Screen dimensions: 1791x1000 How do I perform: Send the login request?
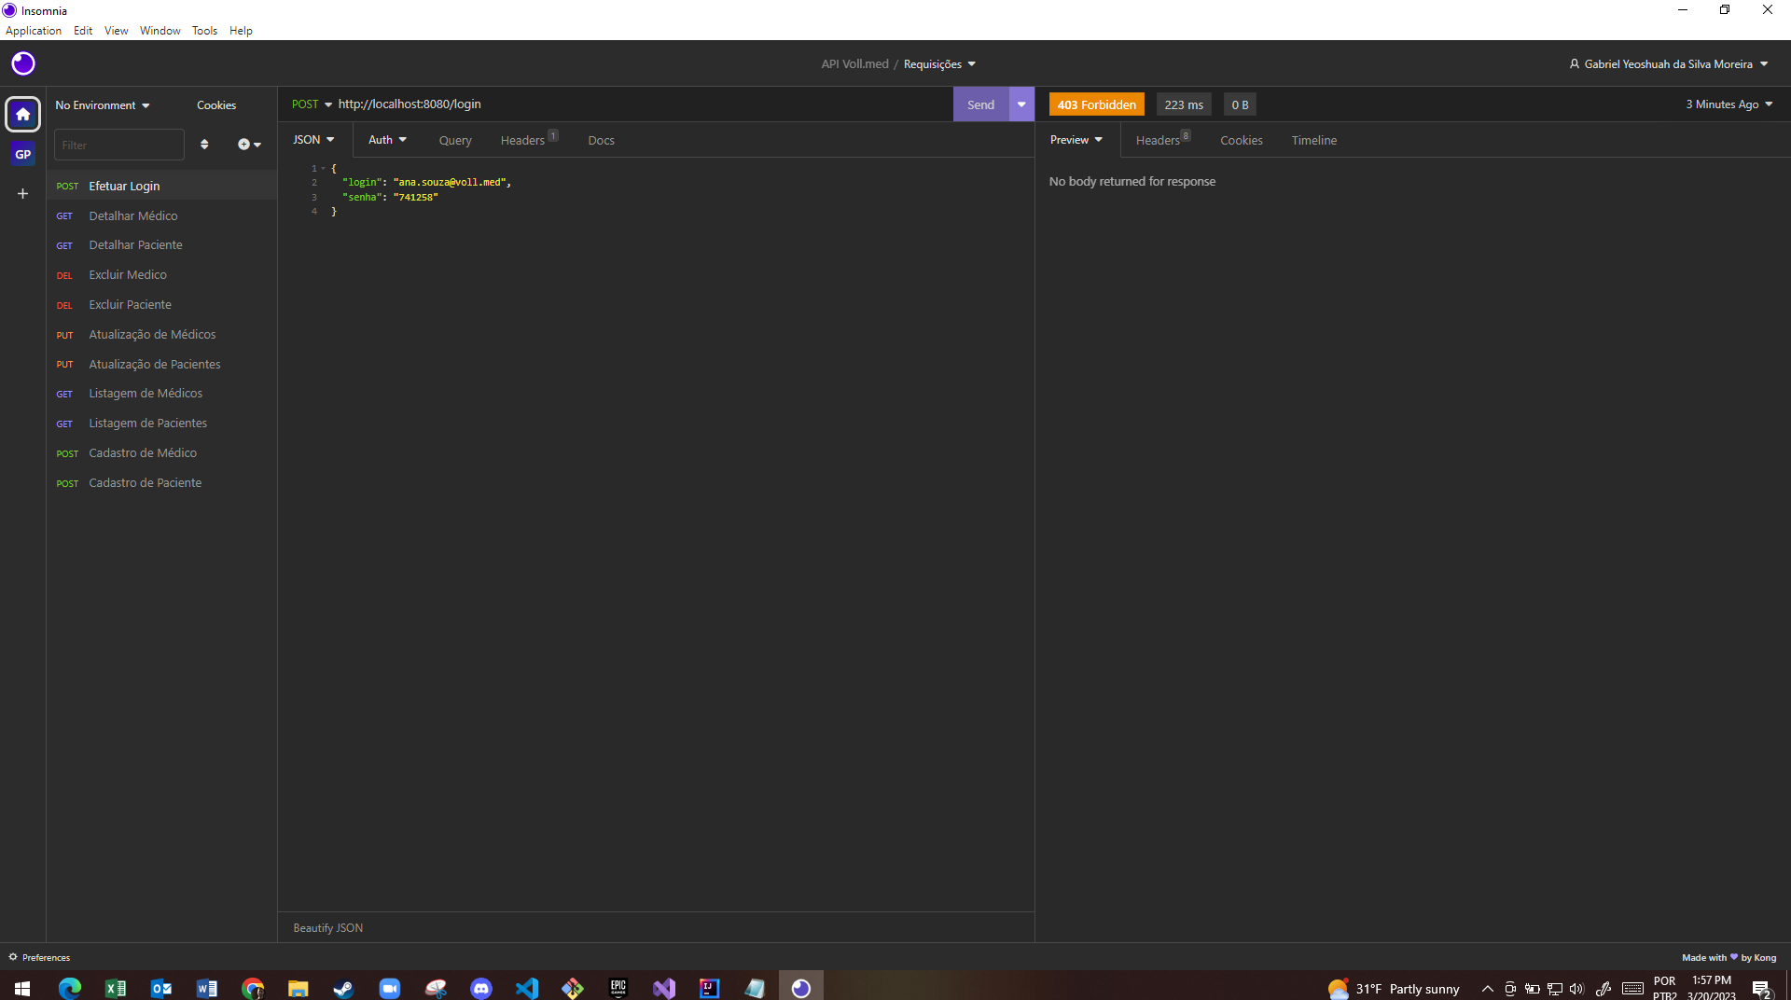tap(980, 104)
